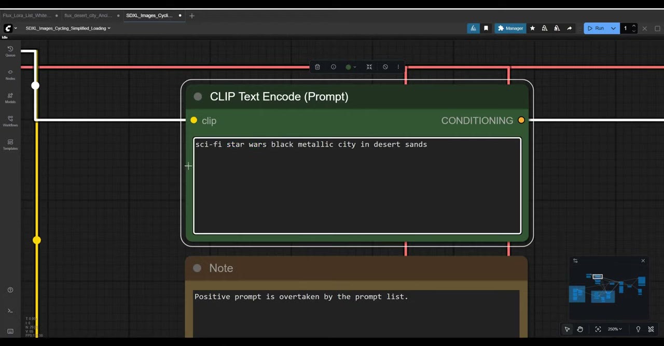Click the ComfyUI logo menu button
664x346 pixels.
click(x=8, y=28)
